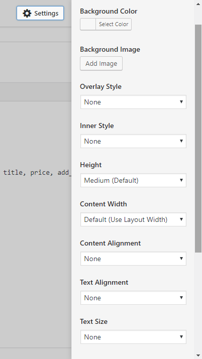Click the vertical scrollbar thumb

[198, 139]
